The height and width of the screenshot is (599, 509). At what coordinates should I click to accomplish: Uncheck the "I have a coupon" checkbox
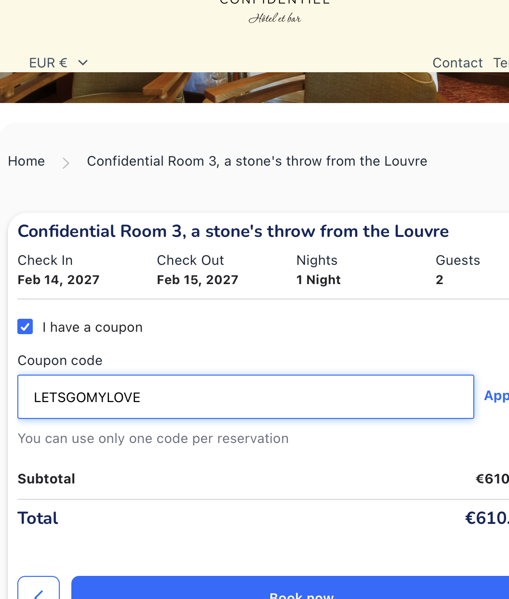click(x=25, y=326)
